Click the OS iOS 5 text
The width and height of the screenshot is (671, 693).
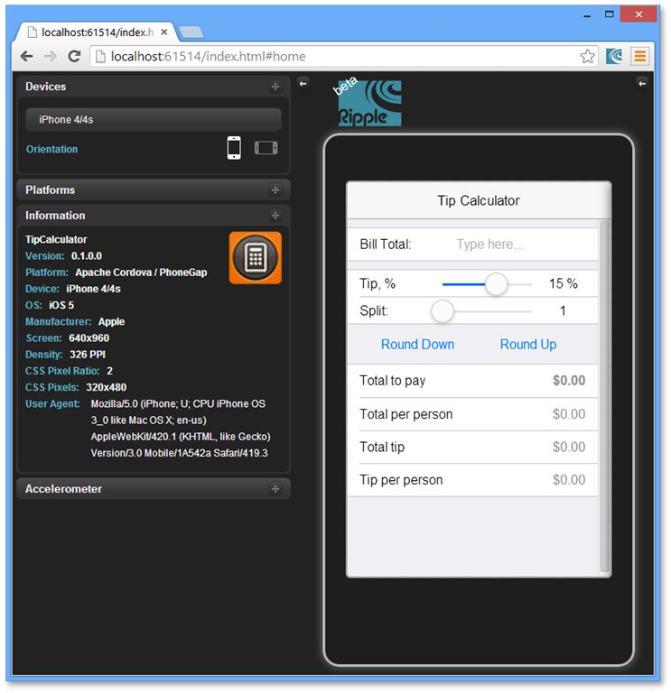pyautogui.click(x=50, y=305)
